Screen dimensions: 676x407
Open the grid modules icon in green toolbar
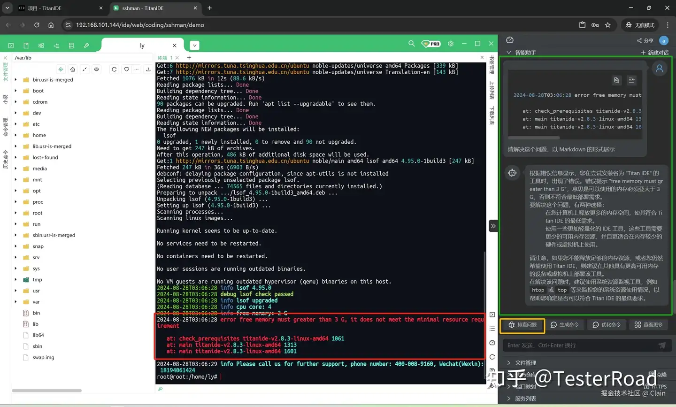pos(41,46)
